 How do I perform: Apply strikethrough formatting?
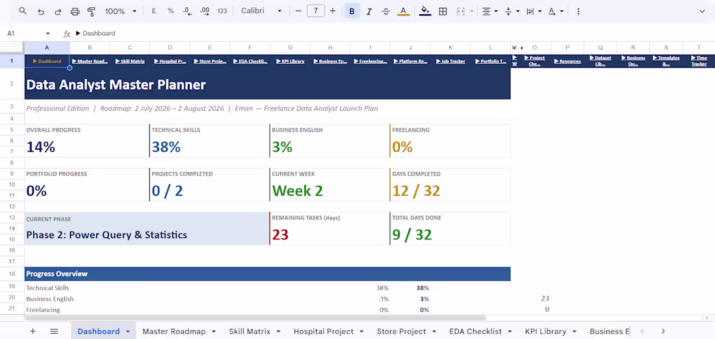pos(385,12)
